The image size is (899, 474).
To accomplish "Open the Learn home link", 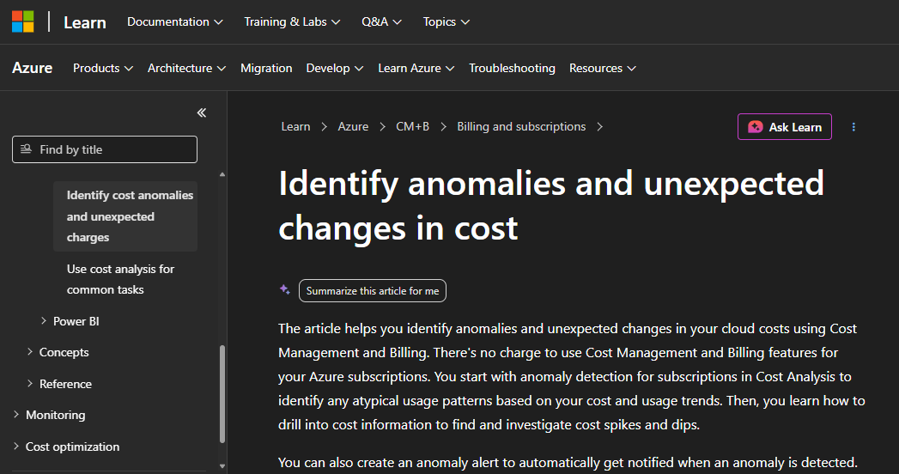I will click(x=85, y=22).
